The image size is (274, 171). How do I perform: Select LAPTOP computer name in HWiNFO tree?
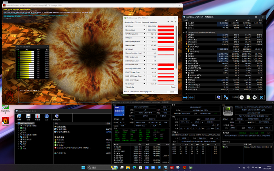(27, 123)
